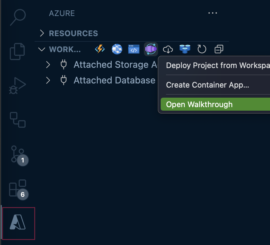Screen dimensions: 270x245
Task: Click the blue storage cylinders icon
Action: 185,49
